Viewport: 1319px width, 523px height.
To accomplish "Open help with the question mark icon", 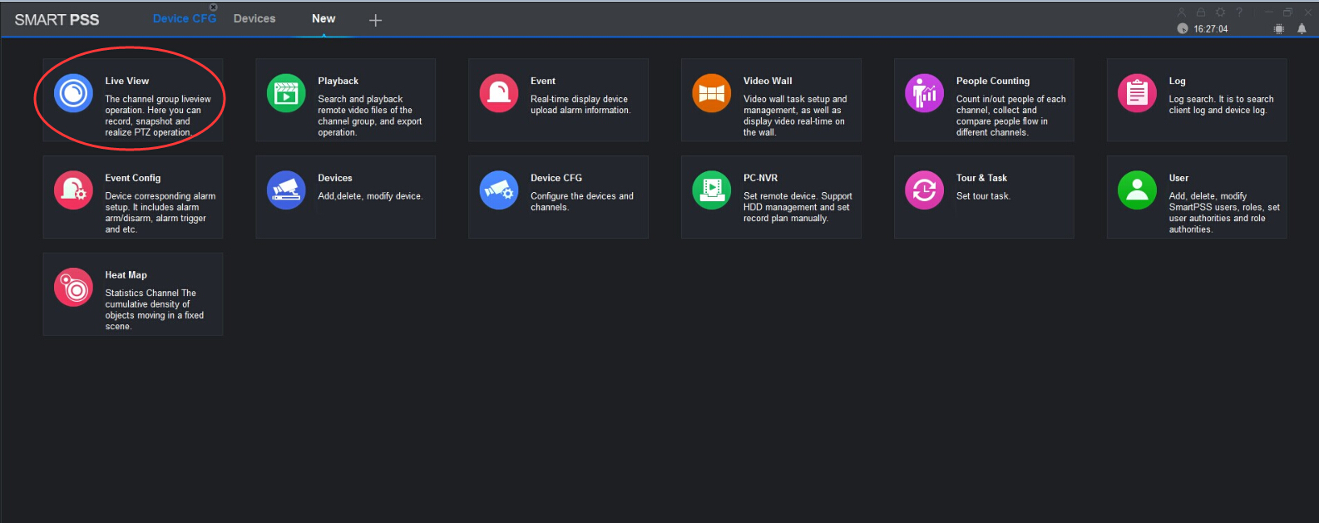I will click(1239, 12).
